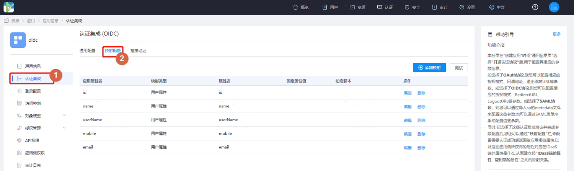The image size is (574, 171).
Task: Expand the 授权管理 chevron
Action: coord(64,128)
